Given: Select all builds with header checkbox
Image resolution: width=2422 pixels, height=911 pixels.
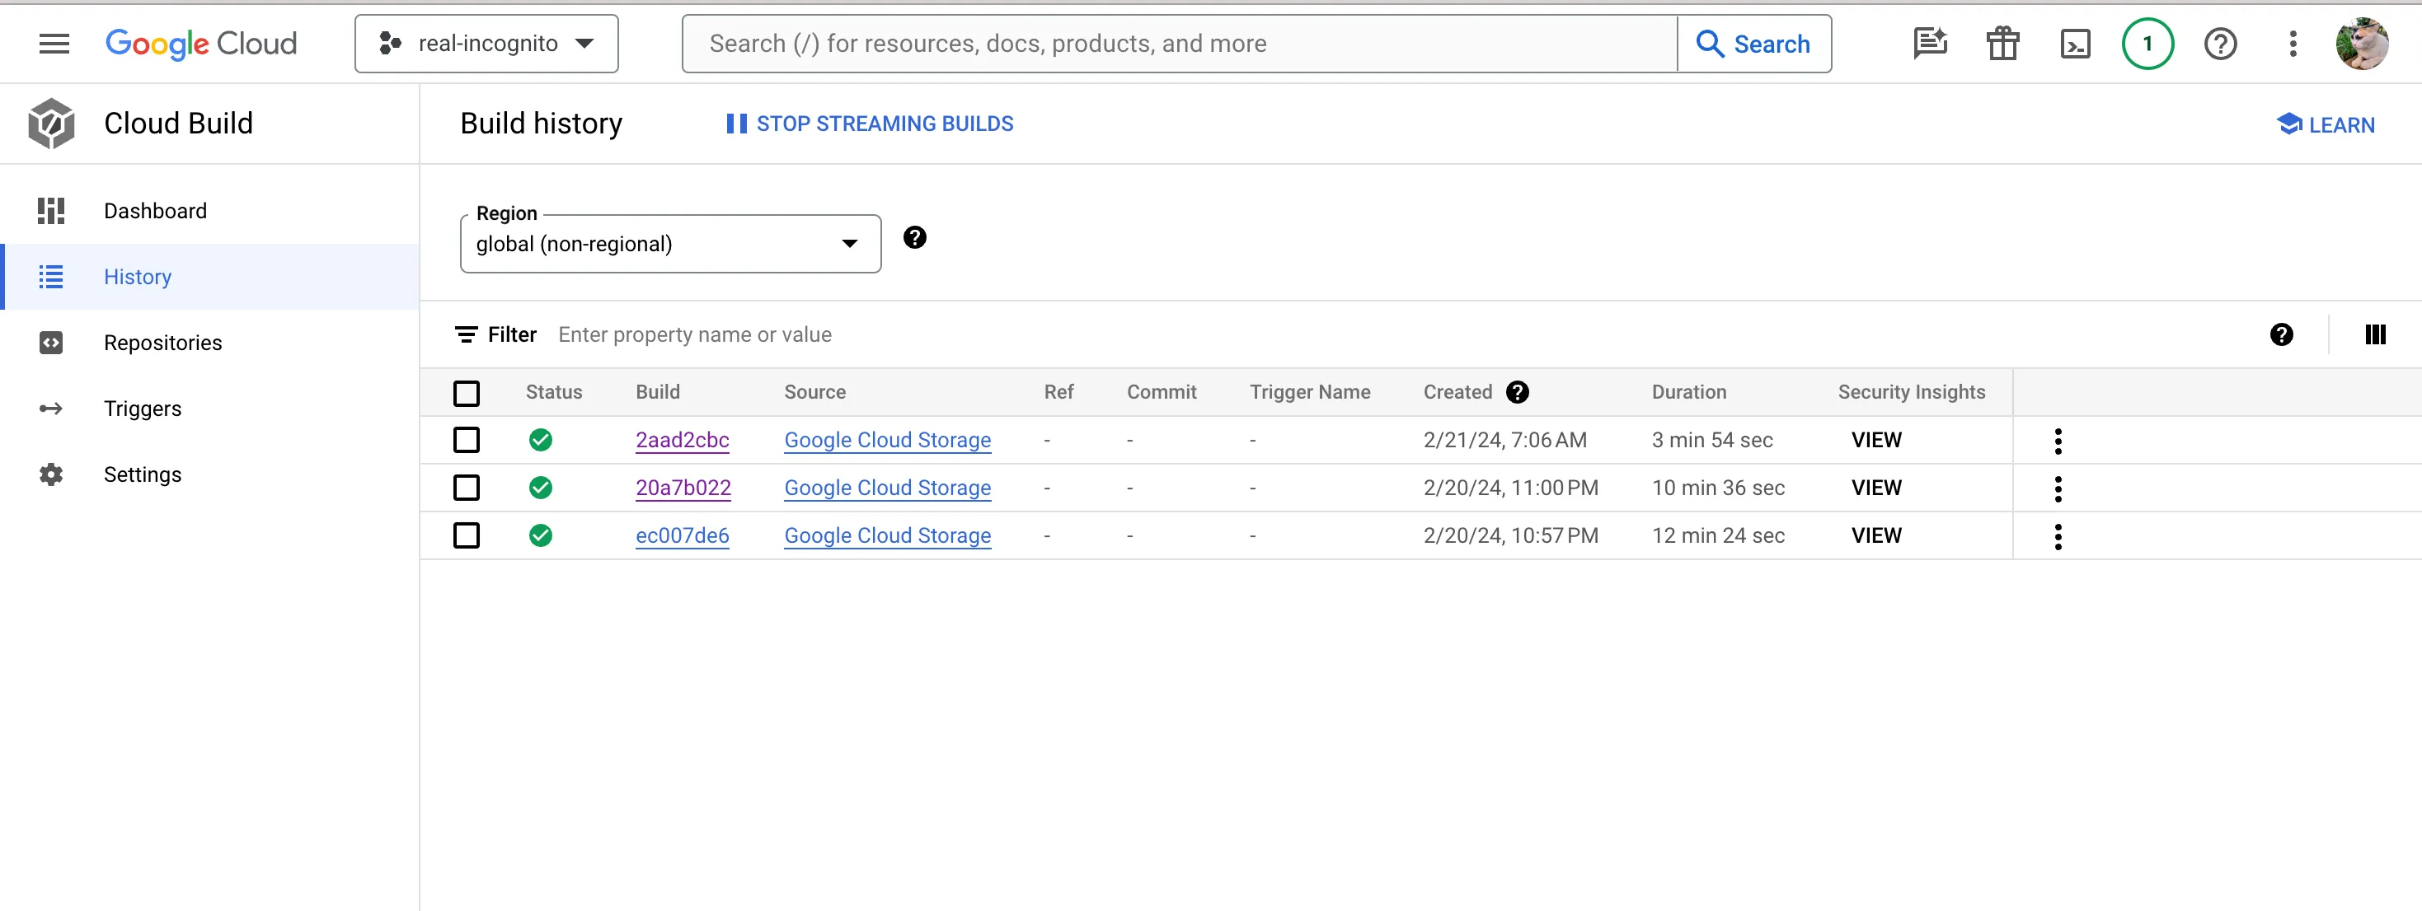Looking at the screenshot, I should coord(467,393).
